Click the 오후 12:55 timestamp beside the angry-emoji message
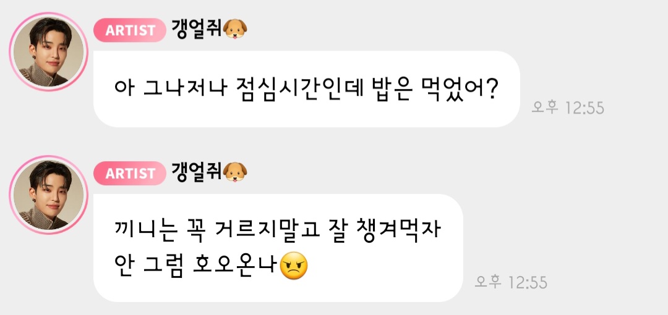 [511, 282]
